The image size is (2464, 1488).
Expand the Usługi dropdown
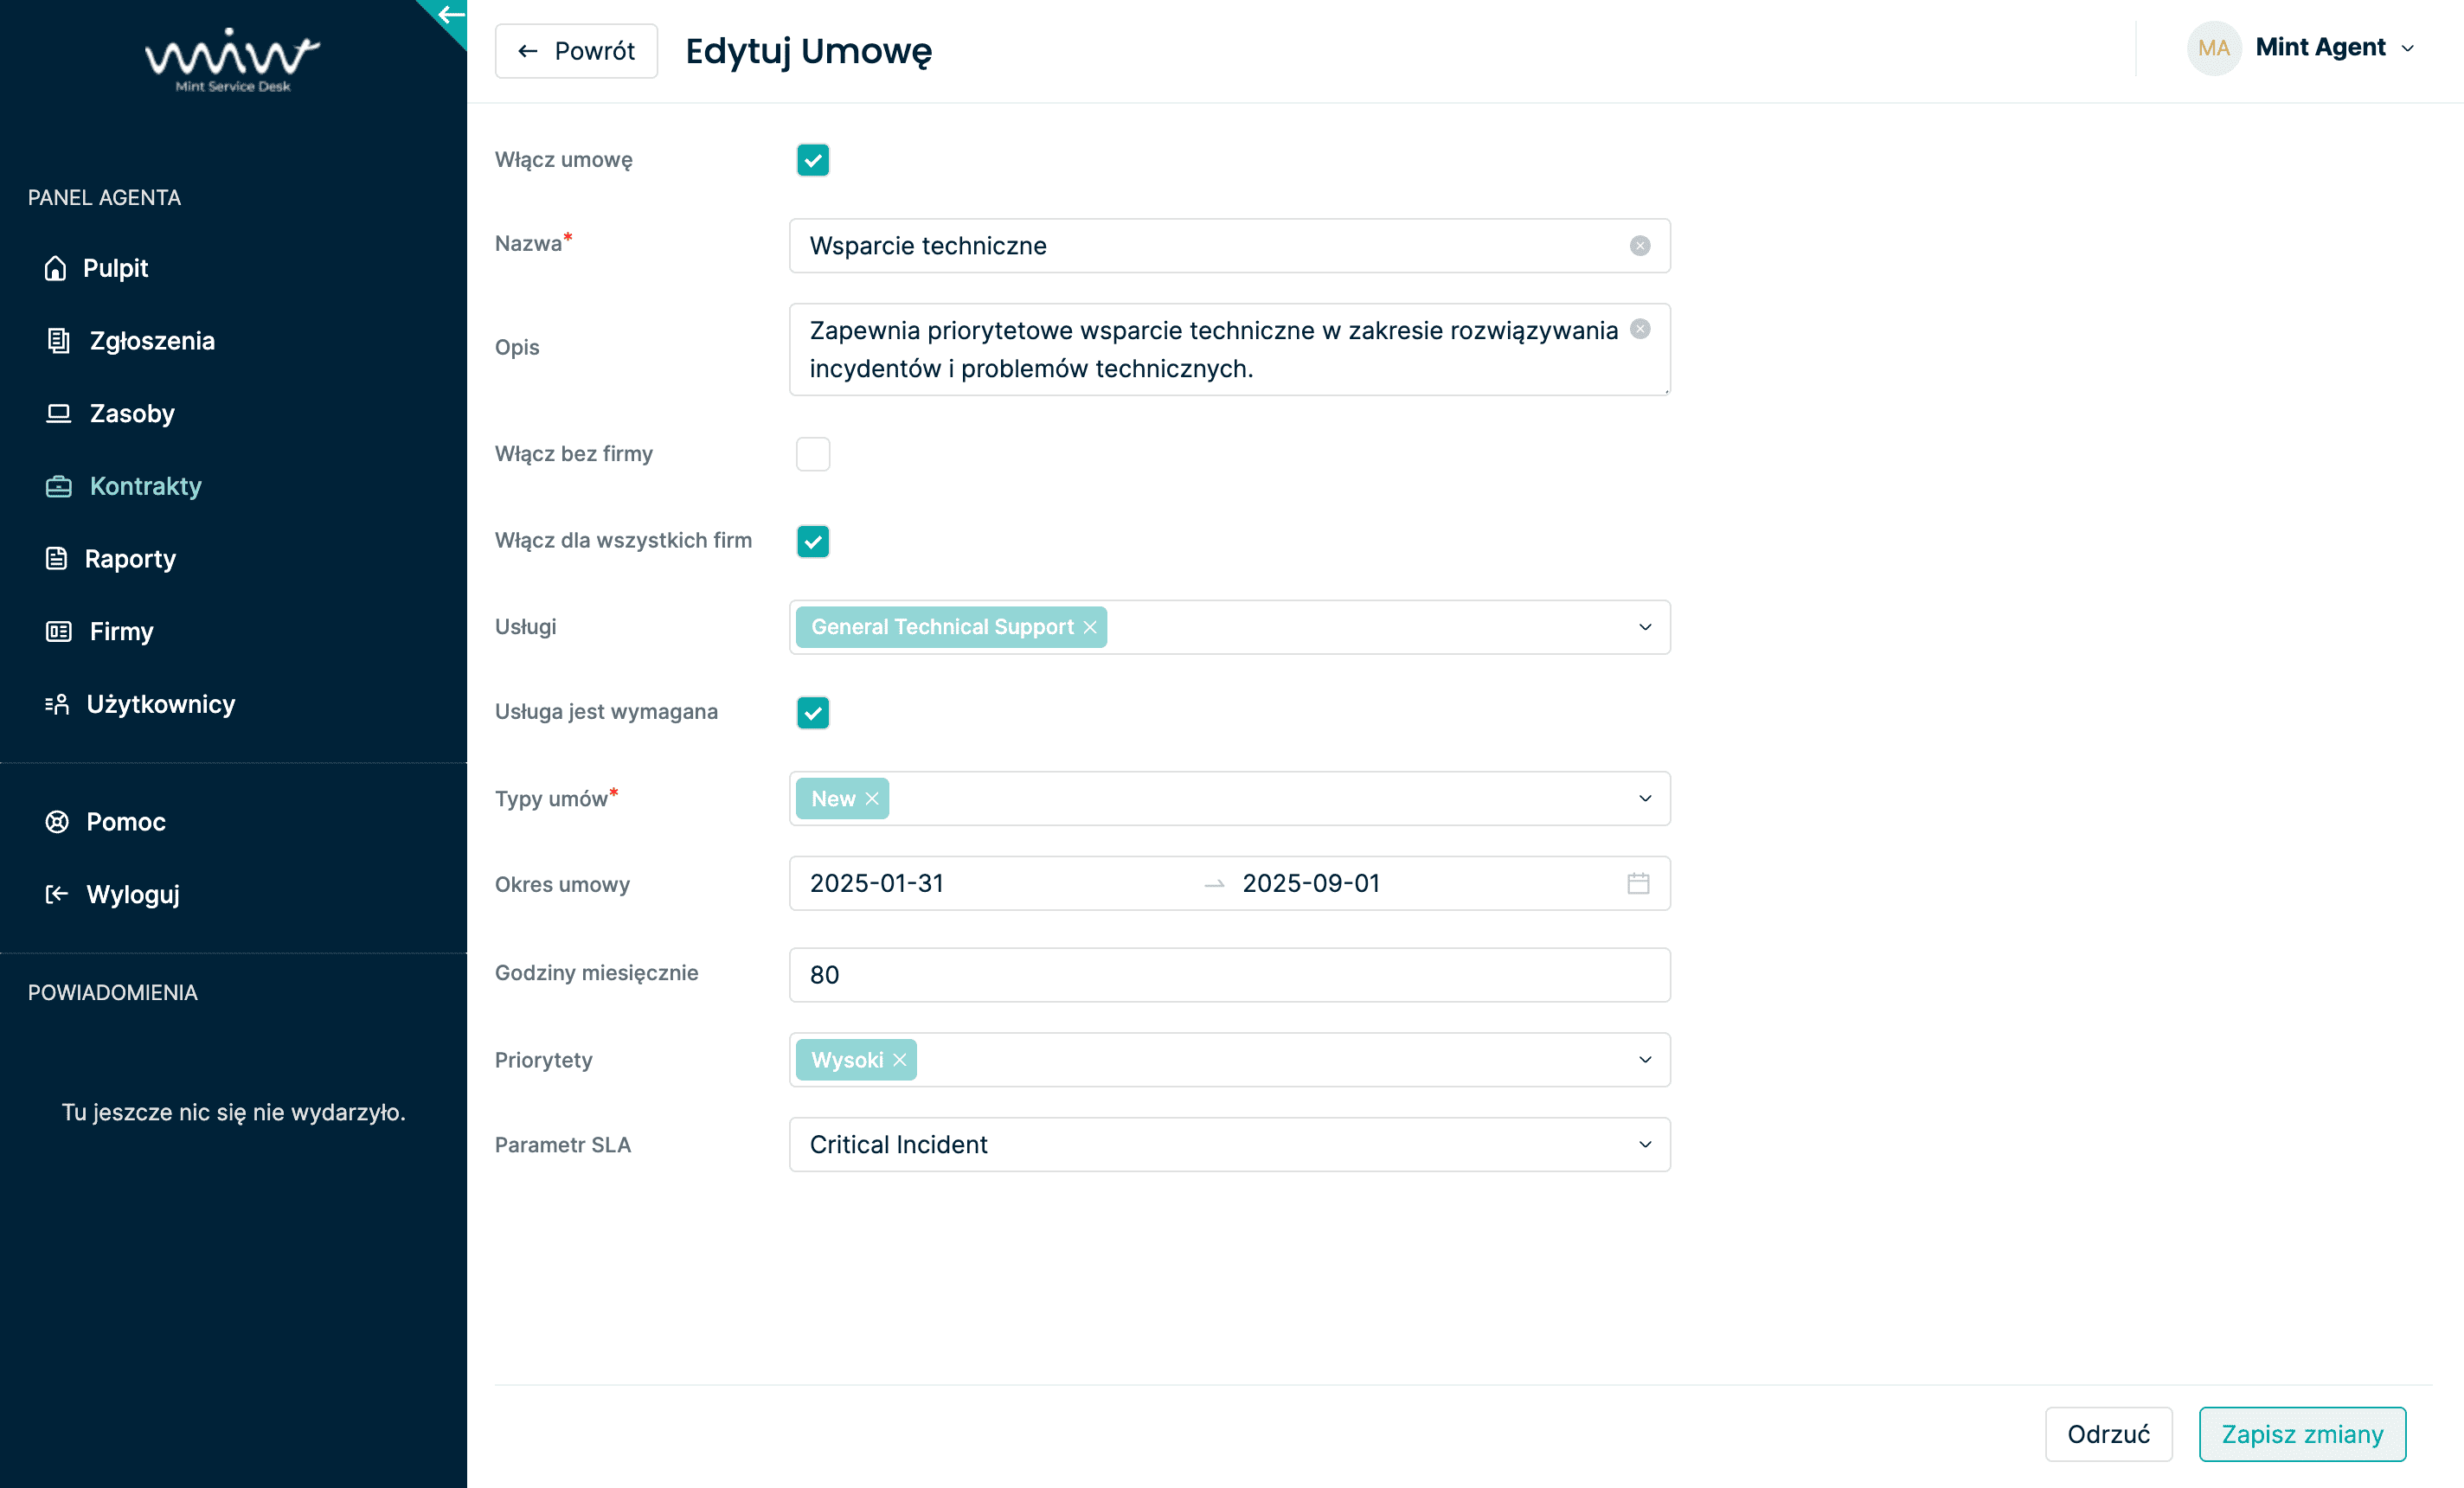1644,627
